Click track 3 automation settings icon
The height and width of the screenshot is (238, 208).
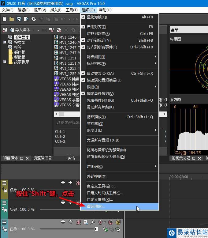(100, 222)
